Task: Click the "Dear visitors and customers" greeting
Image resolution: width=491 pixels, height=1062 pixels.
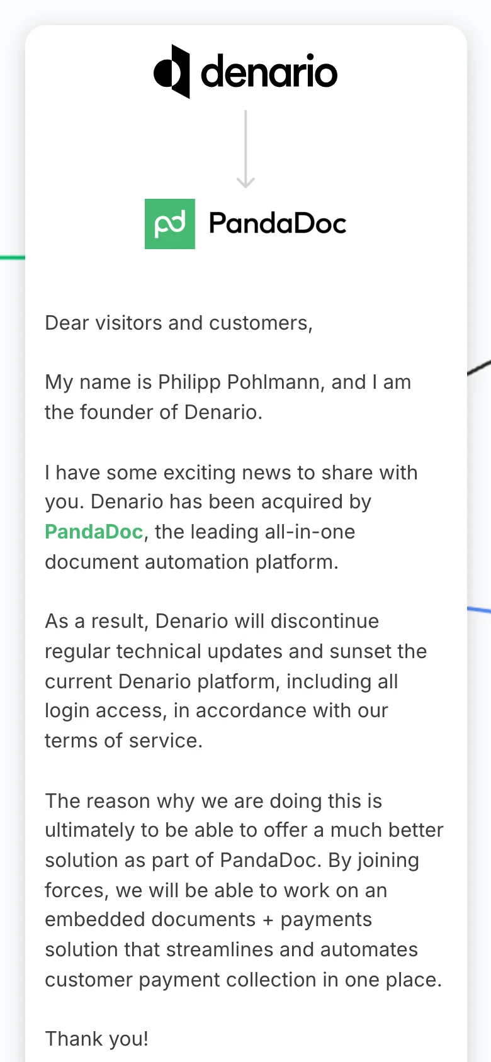Action: [179, 323]
